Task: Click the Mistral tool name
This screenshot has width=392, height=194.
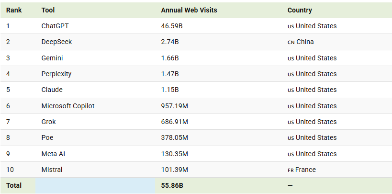Action: click(x=52, y=170)
